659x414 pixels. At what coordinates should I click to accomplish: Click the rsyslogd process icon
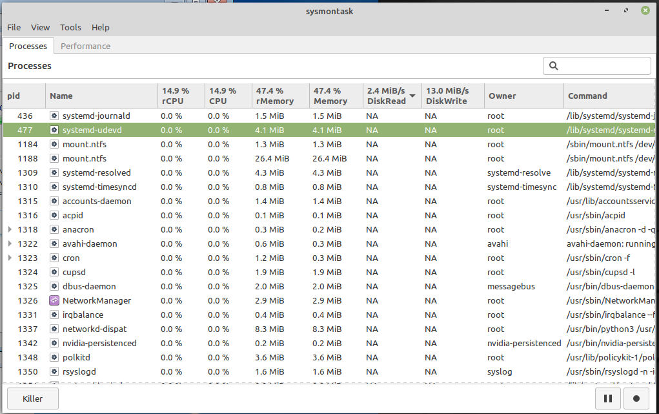click(x=54, y=371)
